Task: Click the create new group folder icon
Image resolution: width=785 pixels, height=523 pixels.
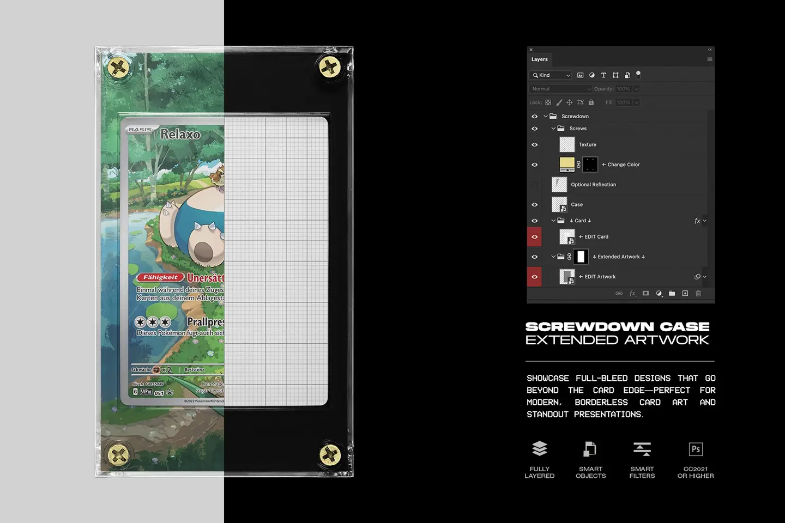Action: (672, 293)
